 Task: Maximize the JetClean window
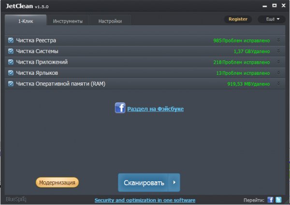[x=275, y=5]
